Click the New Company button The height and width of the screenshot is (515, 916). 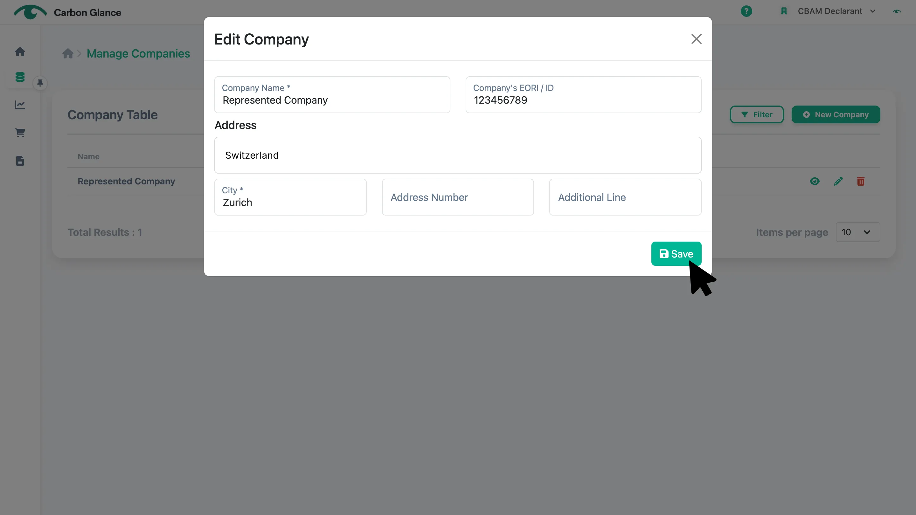point(836,114)
